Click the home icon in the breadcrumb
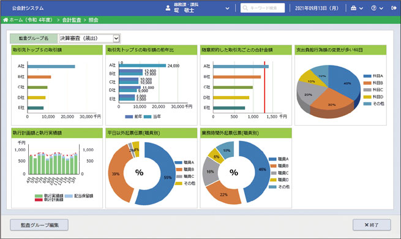This screenshot has width=401, height=239. [6, 20]
